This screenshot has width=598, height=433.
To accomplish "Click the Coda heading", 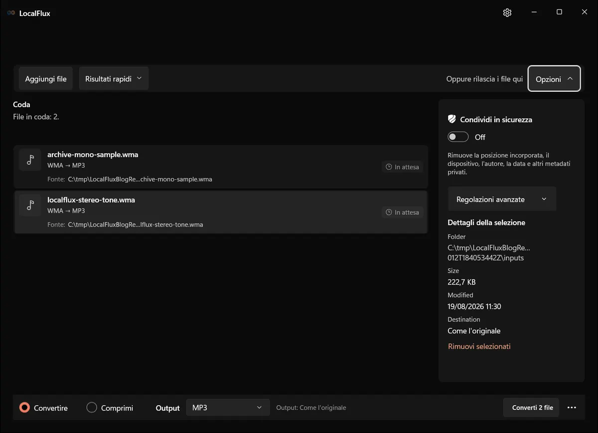I will tap(21, 105).
